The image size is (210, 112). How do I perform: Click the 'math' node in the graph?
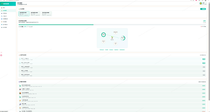116,44
